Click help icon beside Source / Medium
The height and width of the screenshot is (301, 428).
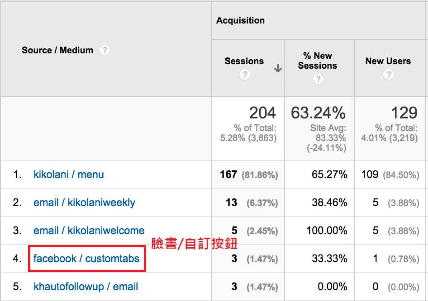coord(105,50)
